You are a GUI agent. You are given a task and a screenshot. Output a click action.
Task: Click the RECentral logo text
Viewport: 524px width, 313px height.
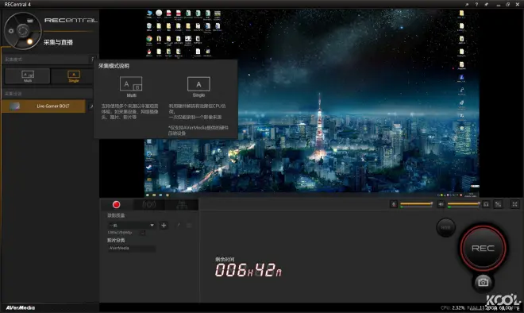[71, 20]
